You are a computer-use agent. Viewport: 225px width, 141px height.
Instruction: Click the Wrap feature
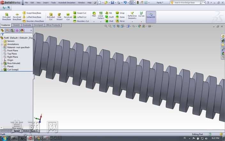120,13
